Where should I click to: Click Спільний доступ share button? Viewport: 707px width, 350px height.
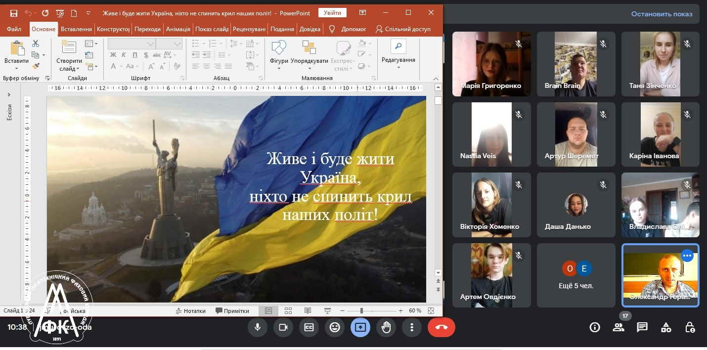(x=403, y=29)
